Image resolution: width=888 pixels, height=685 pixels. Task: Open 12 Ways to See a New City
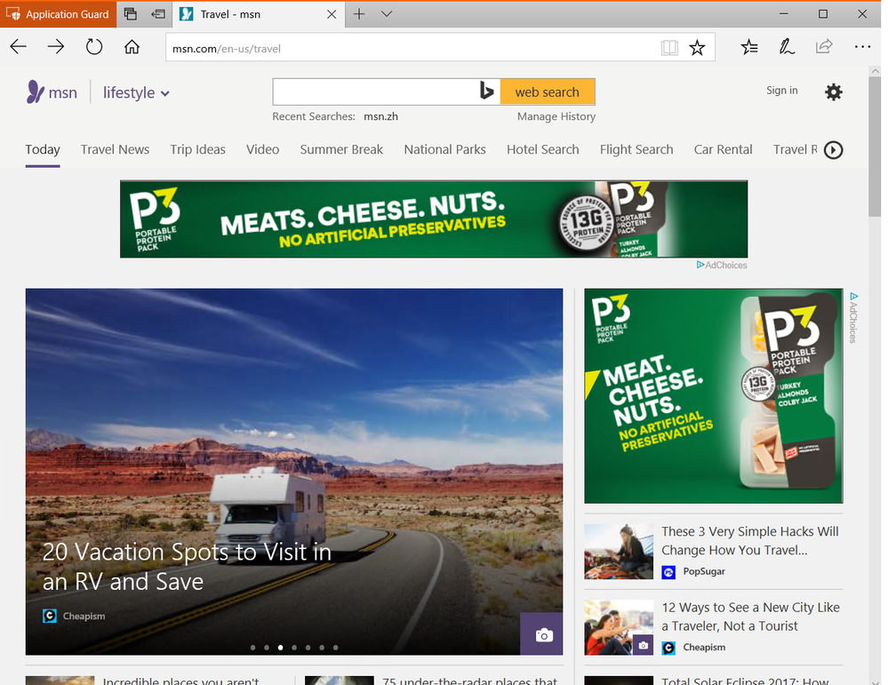[750, 617]
